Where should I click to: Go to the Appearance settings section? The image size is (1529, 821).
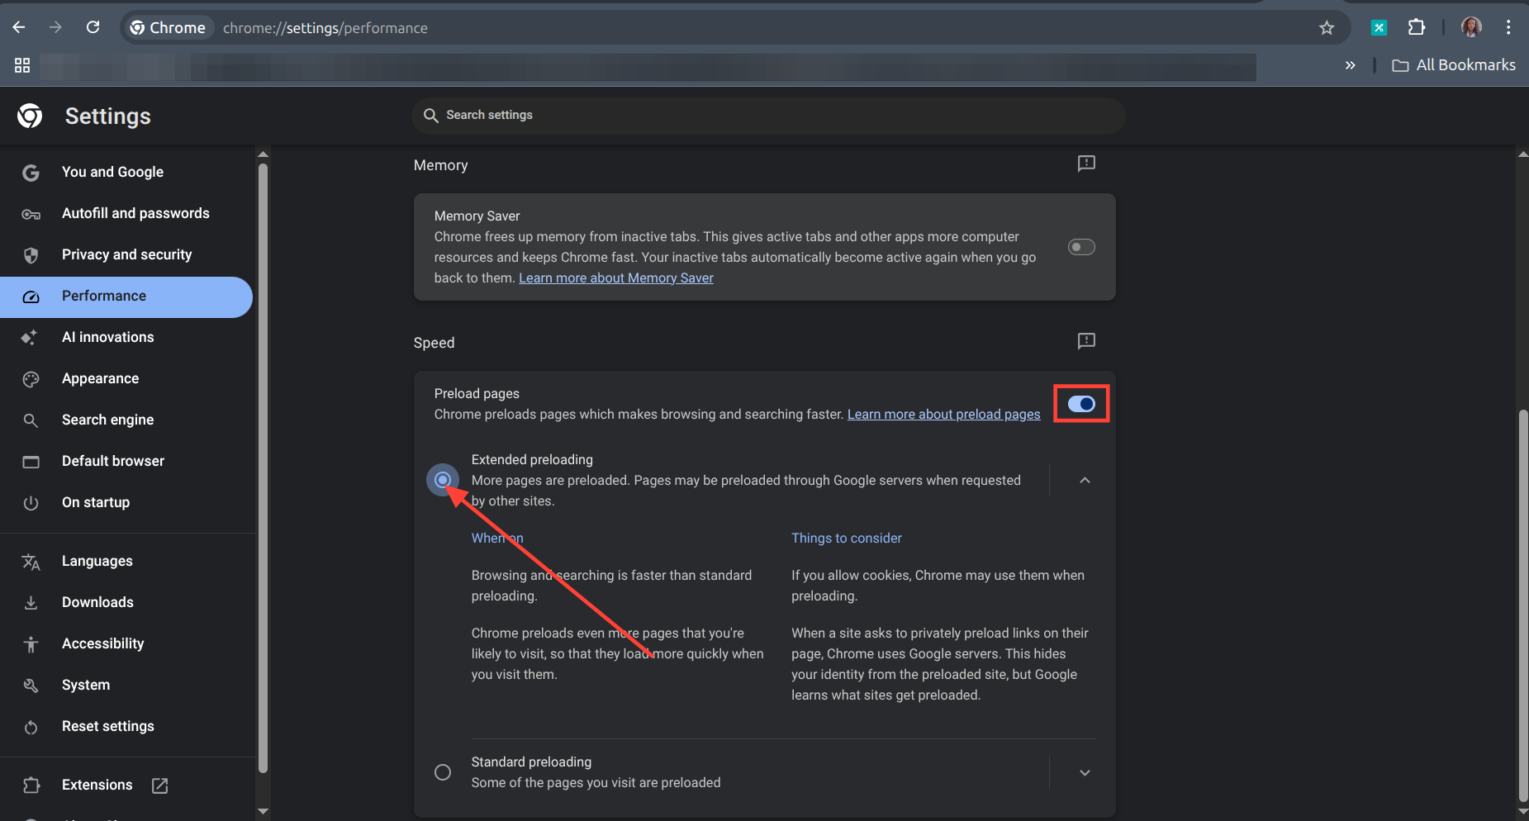[x=100, y=378]
